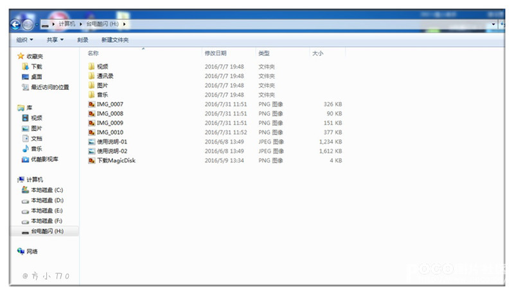Open 最近访问的位置 in the favorites
514x295 pixels.
point(49,87)
